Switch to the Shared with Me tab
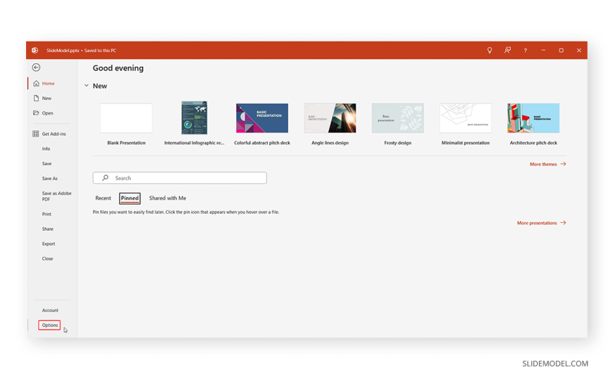The width and height of the screenshot is (613, 379). [x=168, y=198]
